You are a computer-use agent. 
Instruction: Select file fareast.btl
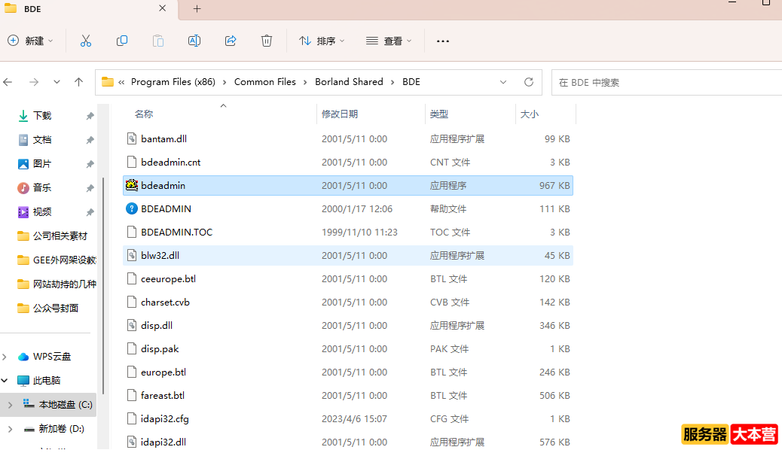click(347, 395)
